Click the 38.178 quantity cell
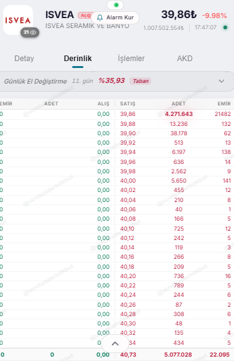234x361 pixels. pos(179,133)
